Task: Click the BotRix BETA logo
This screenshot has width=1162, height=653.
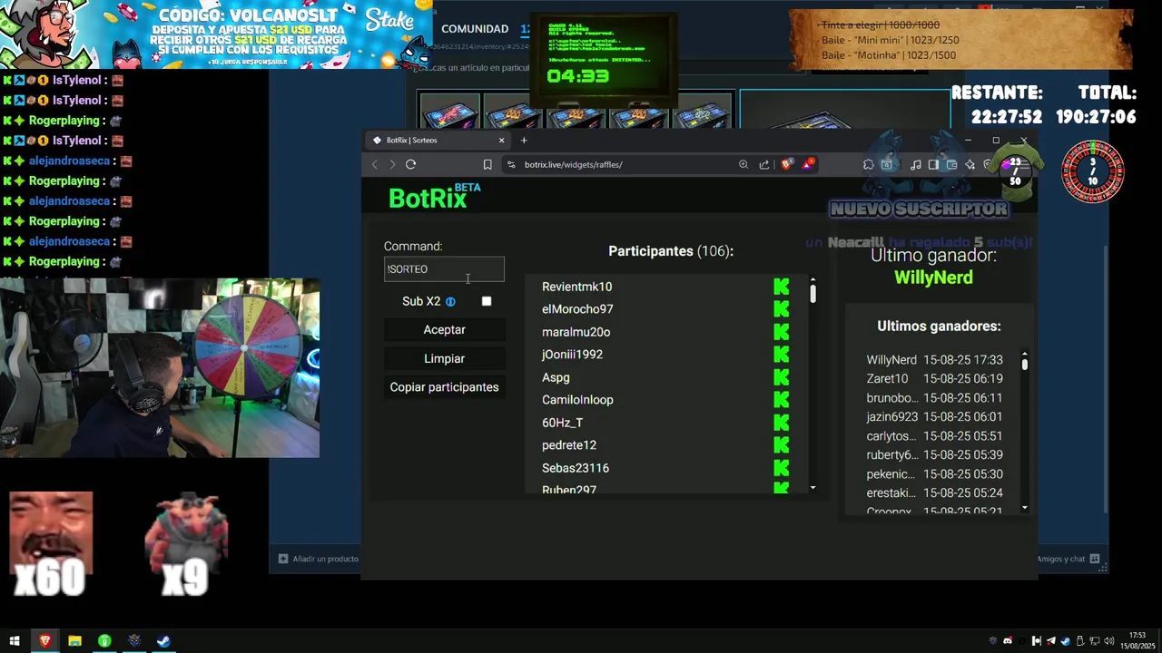Action: (x=434, y=197)
